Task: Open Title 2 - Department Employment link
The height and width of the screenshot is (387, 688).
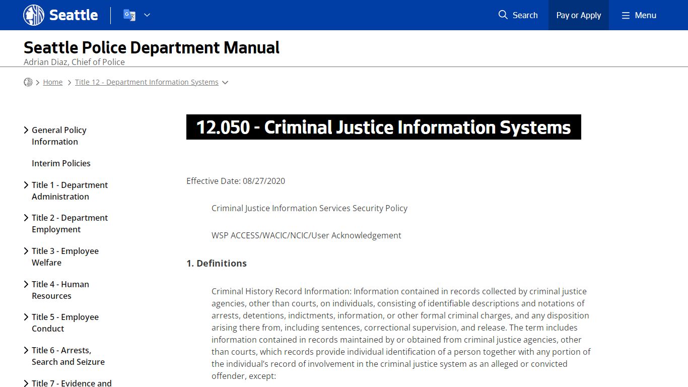Action: pyautogui.click(x=70, y=224)
